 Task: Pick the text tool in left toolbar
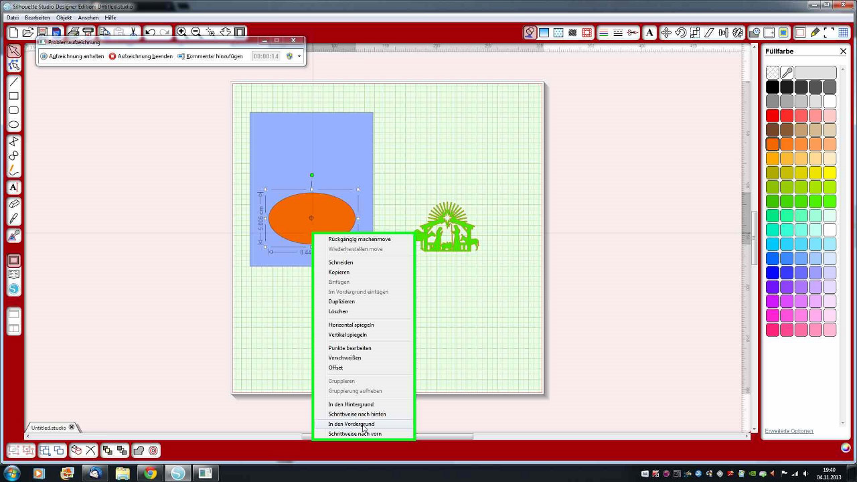click(x=13, y=187)
